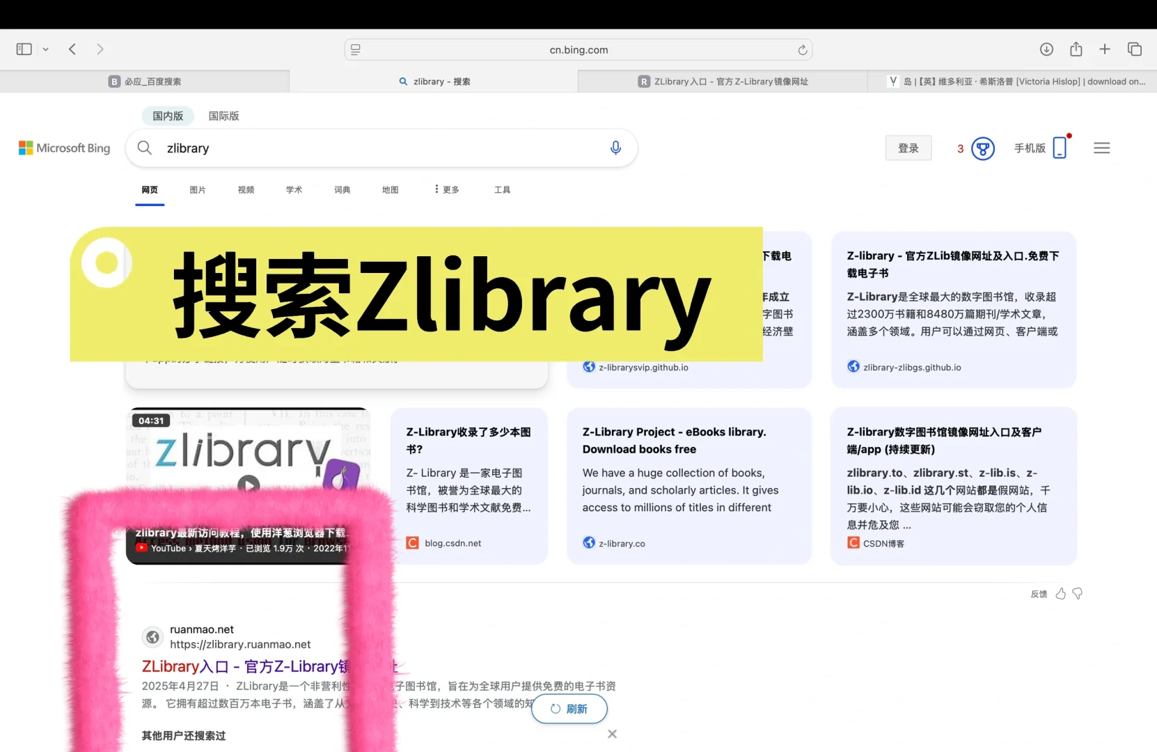Viewport: 1157px width, 752px height.
Task: Click the cn.bing.com address bar
Action: click(578, 50)
